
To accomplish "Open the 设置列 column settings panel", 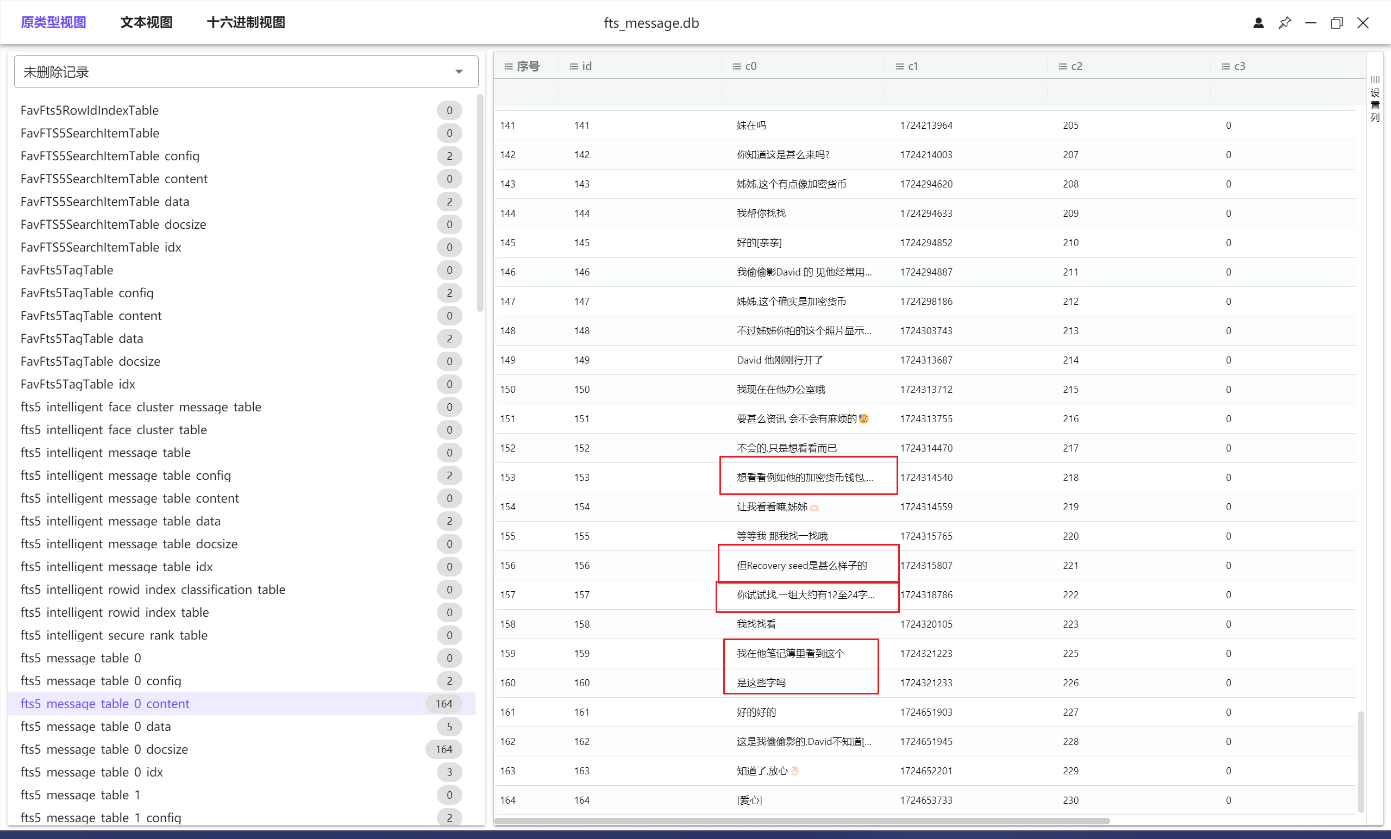I will [1375, 99].
